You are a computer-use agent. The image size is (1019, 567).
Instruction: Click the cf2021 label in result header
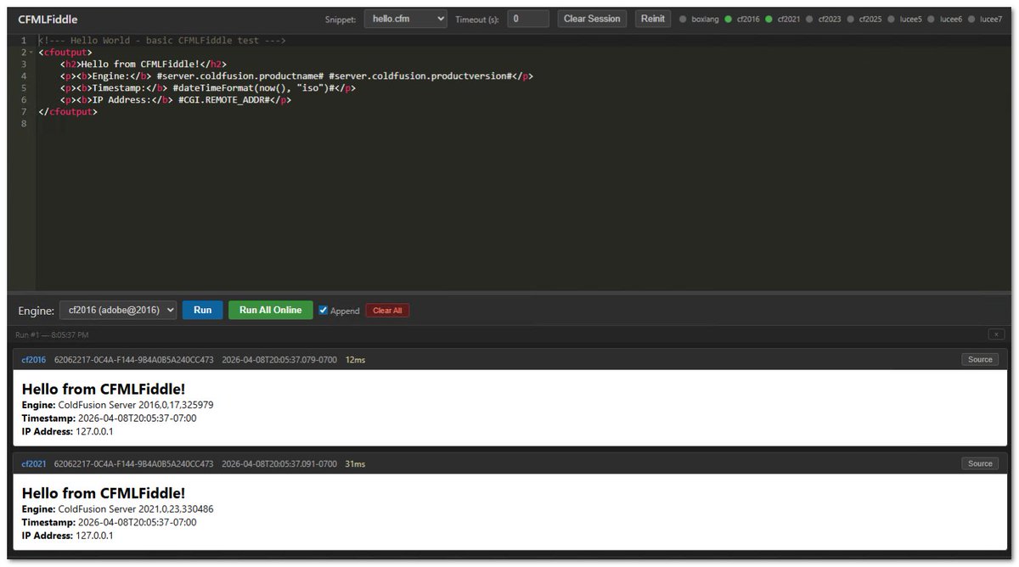click(34, 464)
